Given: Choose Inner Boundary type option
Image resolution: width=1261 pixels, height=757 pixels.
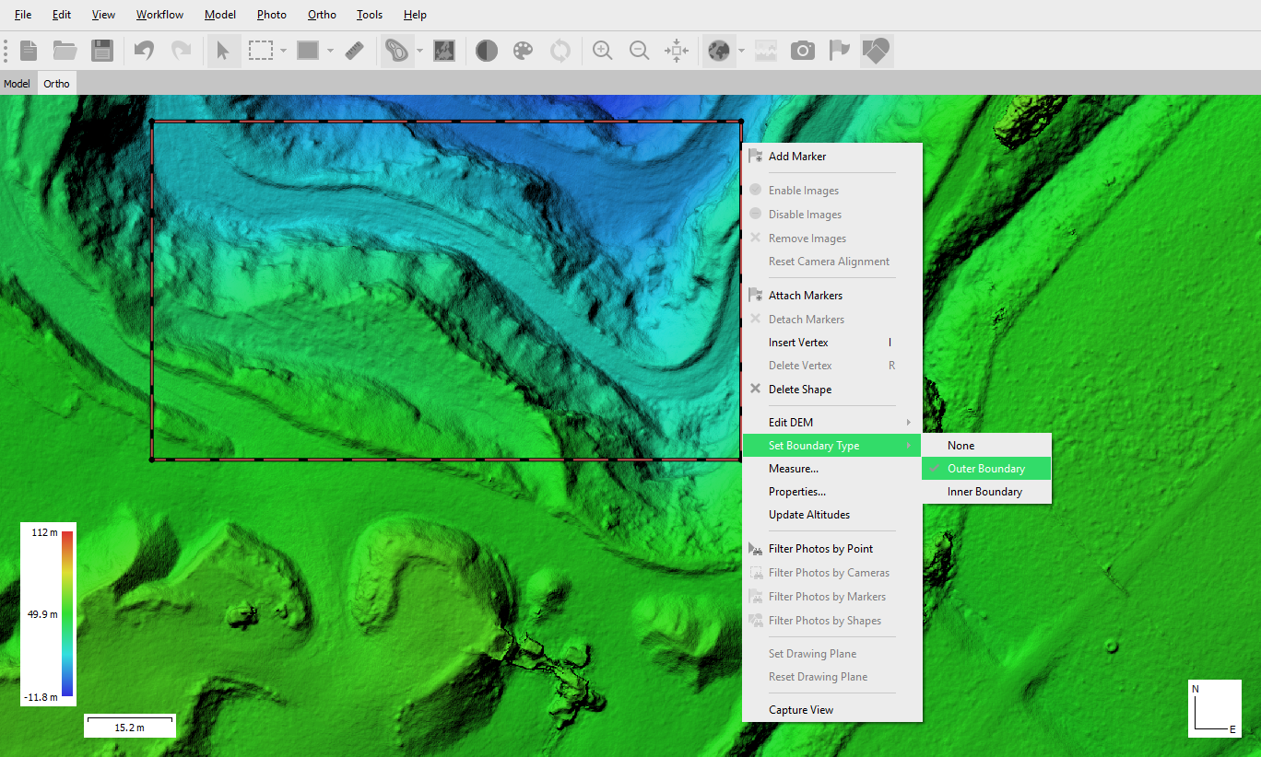Looking at the screenshot, I should point(986,492).
